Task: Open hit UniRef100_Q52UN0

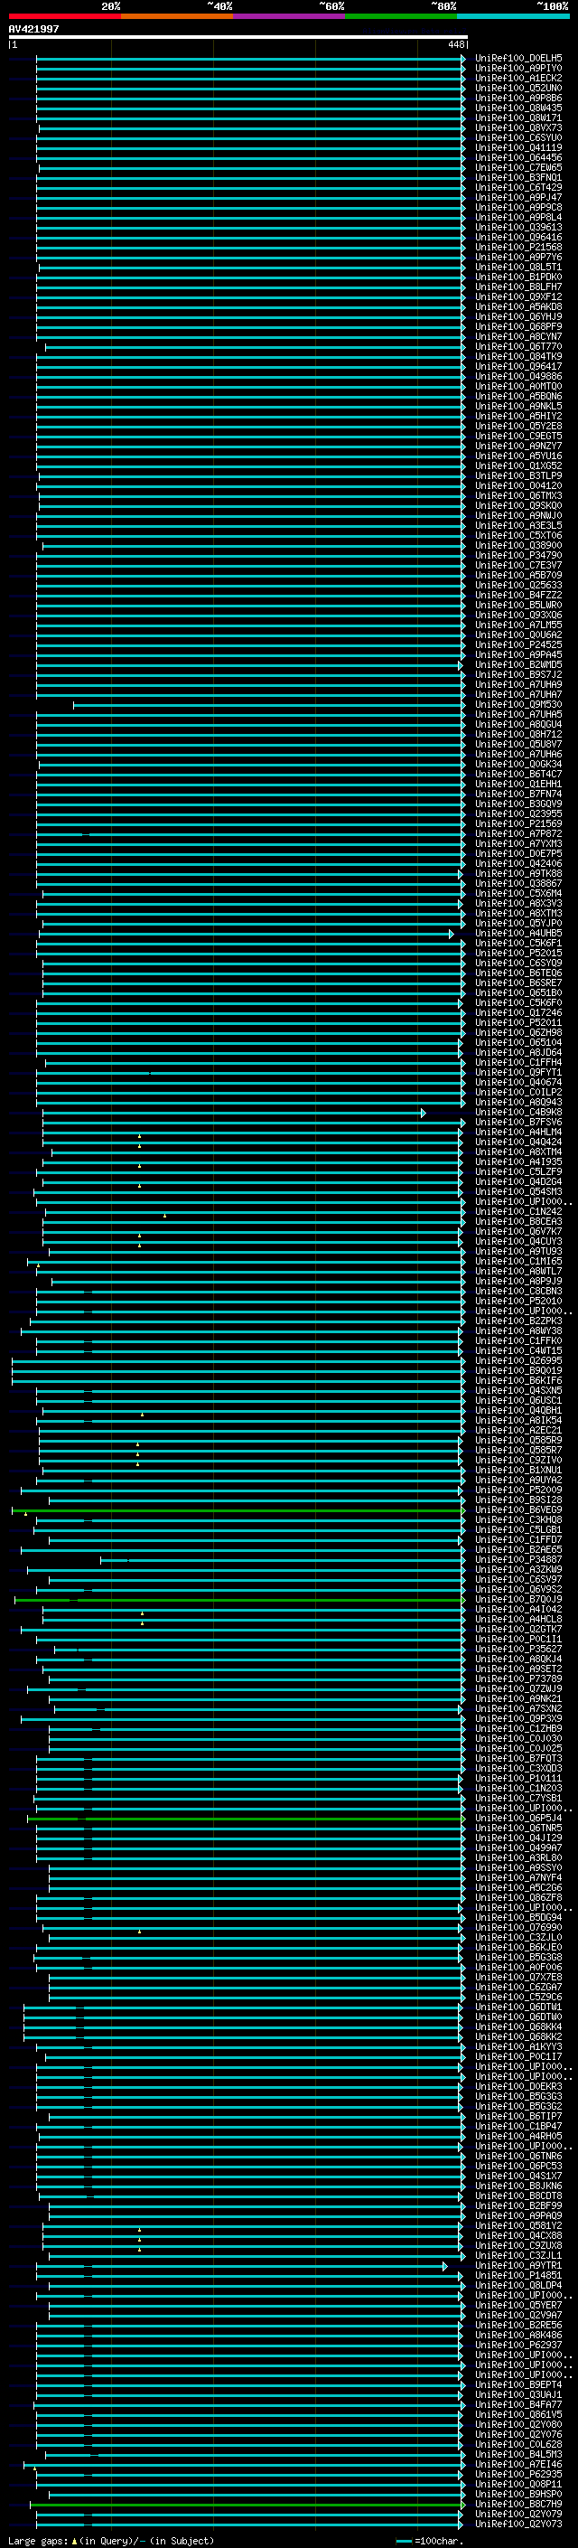Action: (518, 88)
